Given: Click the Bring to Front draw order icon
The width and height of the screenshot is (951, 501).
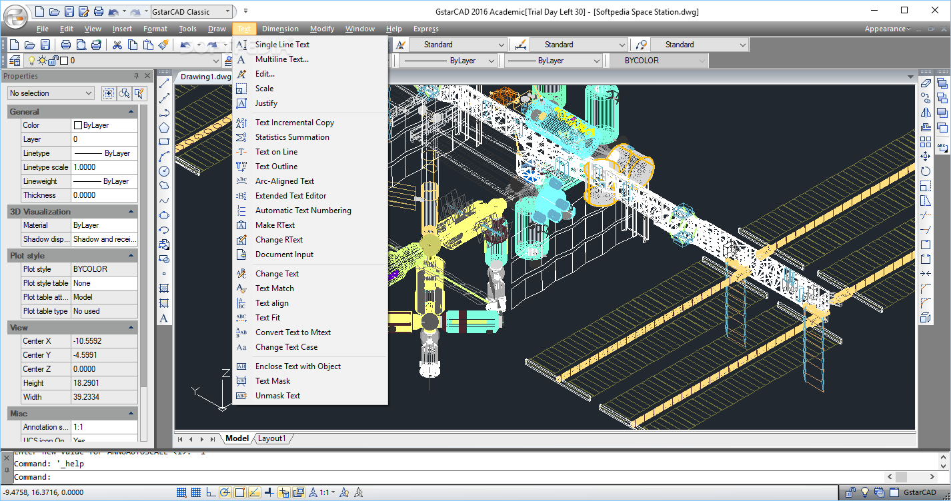Looking at the screenshot, I should click(942, 83).
